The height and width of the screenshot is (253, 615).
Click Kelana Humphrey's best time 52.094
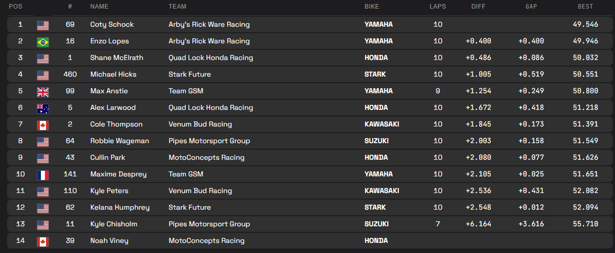pyautogui.click(x=585, y=208)
